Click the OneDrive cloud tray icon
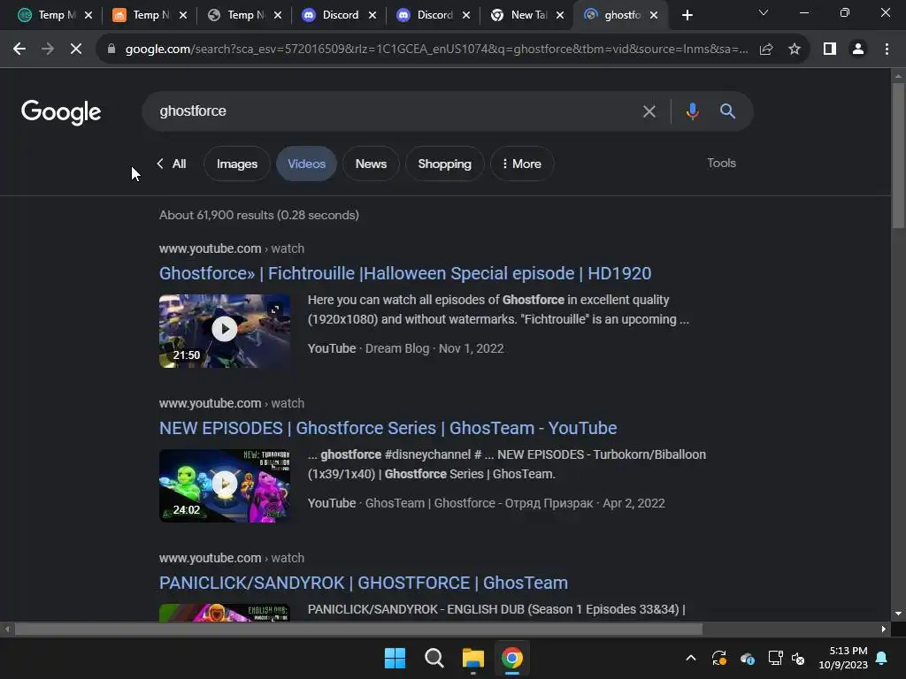This screenshot has height=679, width=906. 747,658
